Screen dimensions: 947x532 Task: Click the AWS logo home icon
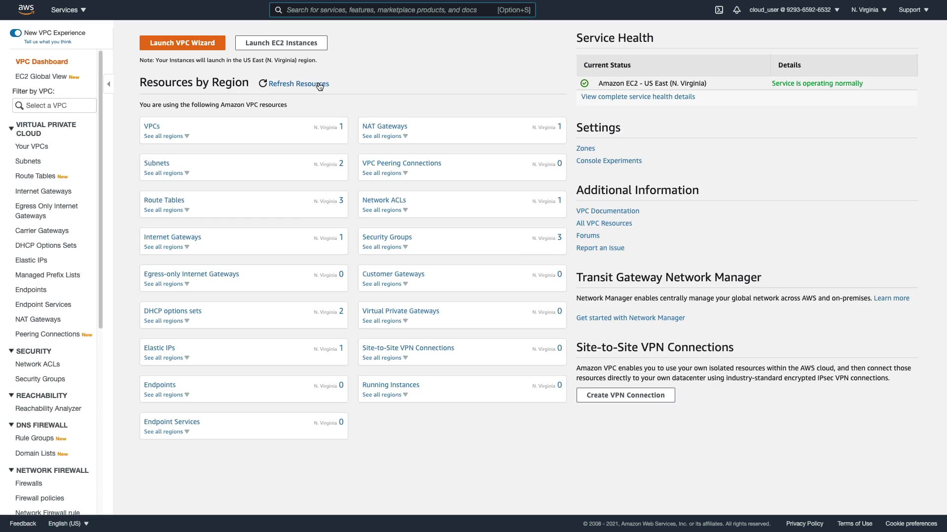(x=26, y=9)
